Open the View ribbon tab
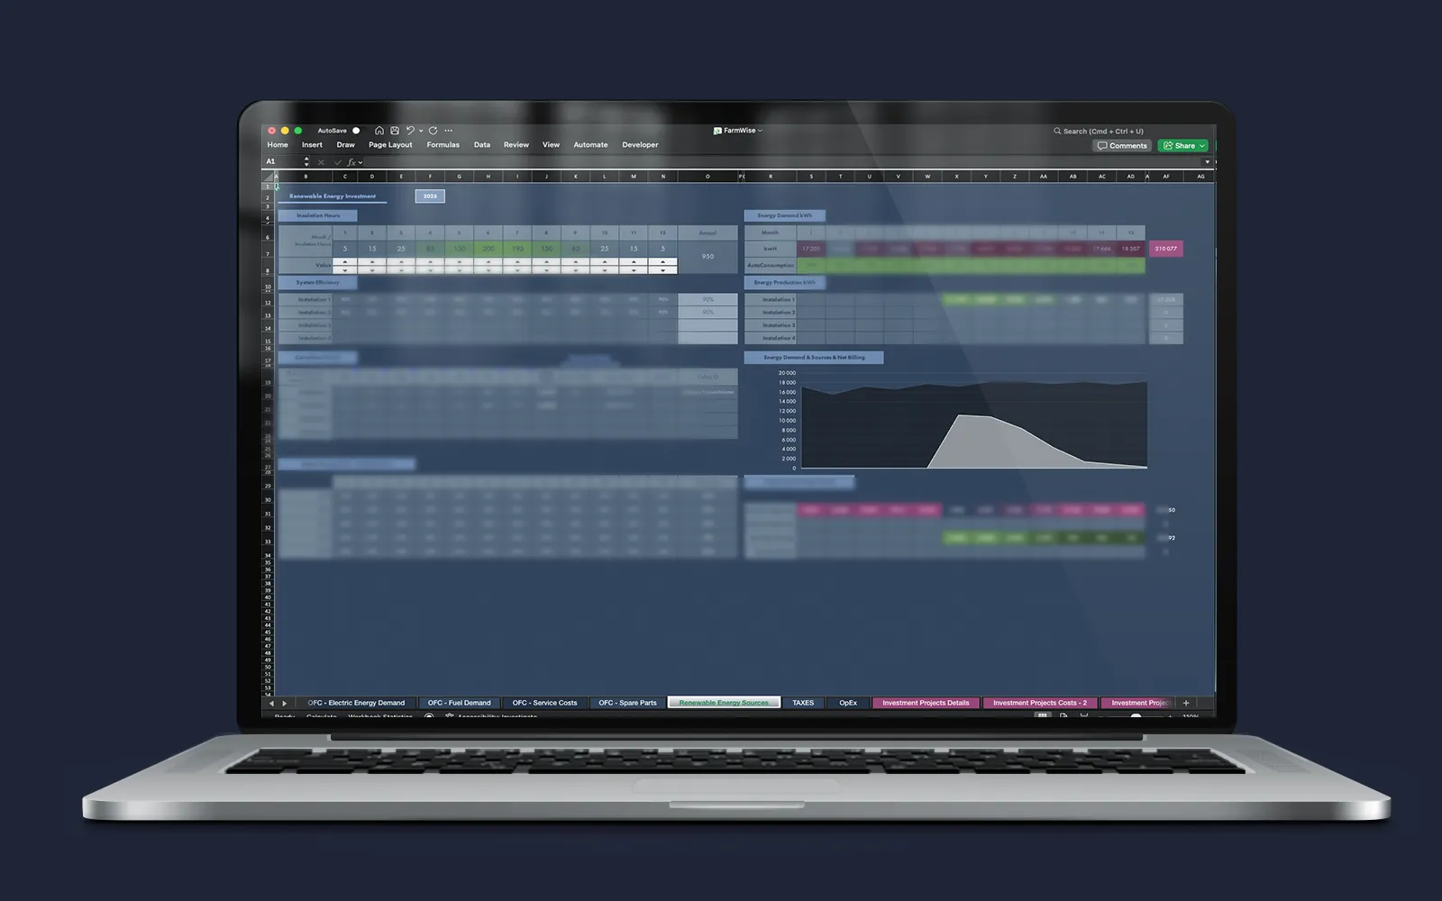The width and height of the screenshot is (1442, 901). [x=551, y=145]
